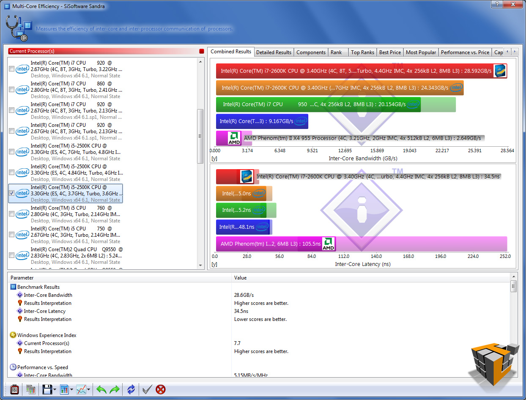Click the processor list scrollbar down arrow
This screenshot has height=400, width=526.
(200, 265)
